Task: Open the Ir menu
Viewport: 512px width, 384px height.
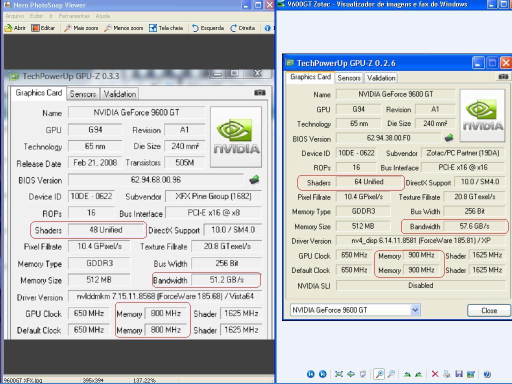Action: (51, 16)
